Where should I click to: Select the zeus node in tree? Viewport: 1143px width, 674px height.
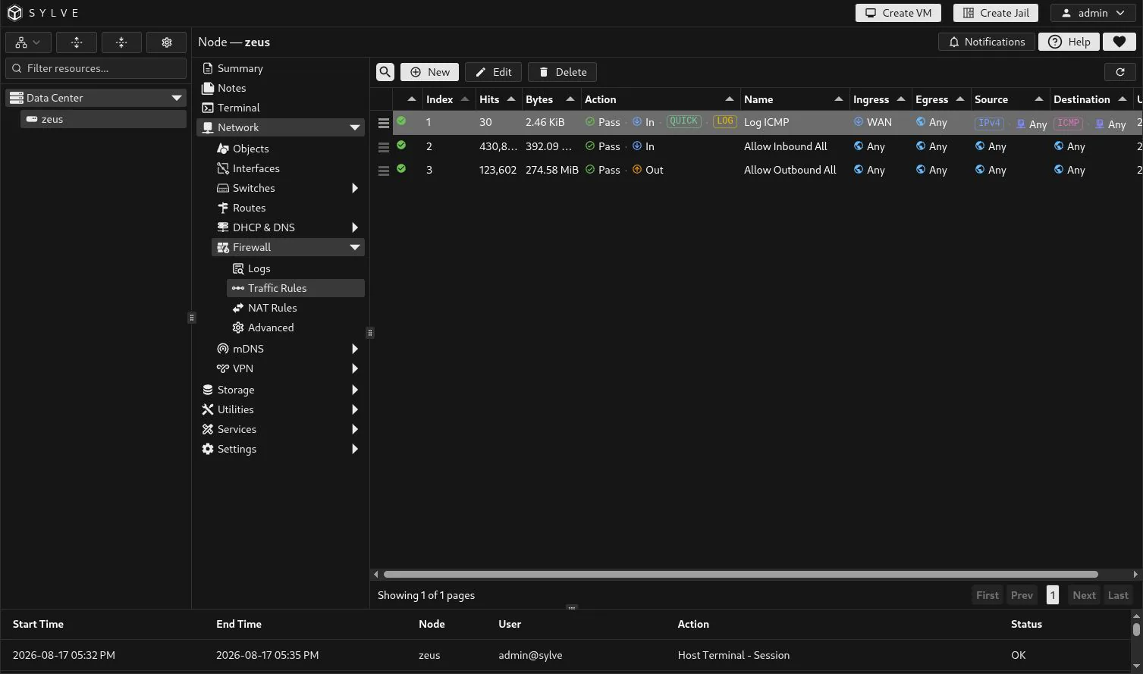(103, 119)
